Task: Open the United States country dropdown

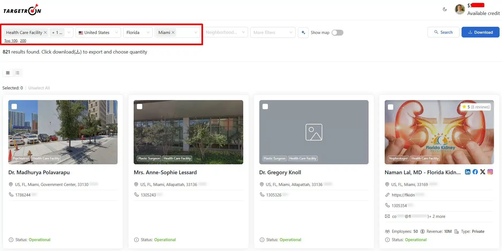Action: pyautogui.click(x=98, y=32)
